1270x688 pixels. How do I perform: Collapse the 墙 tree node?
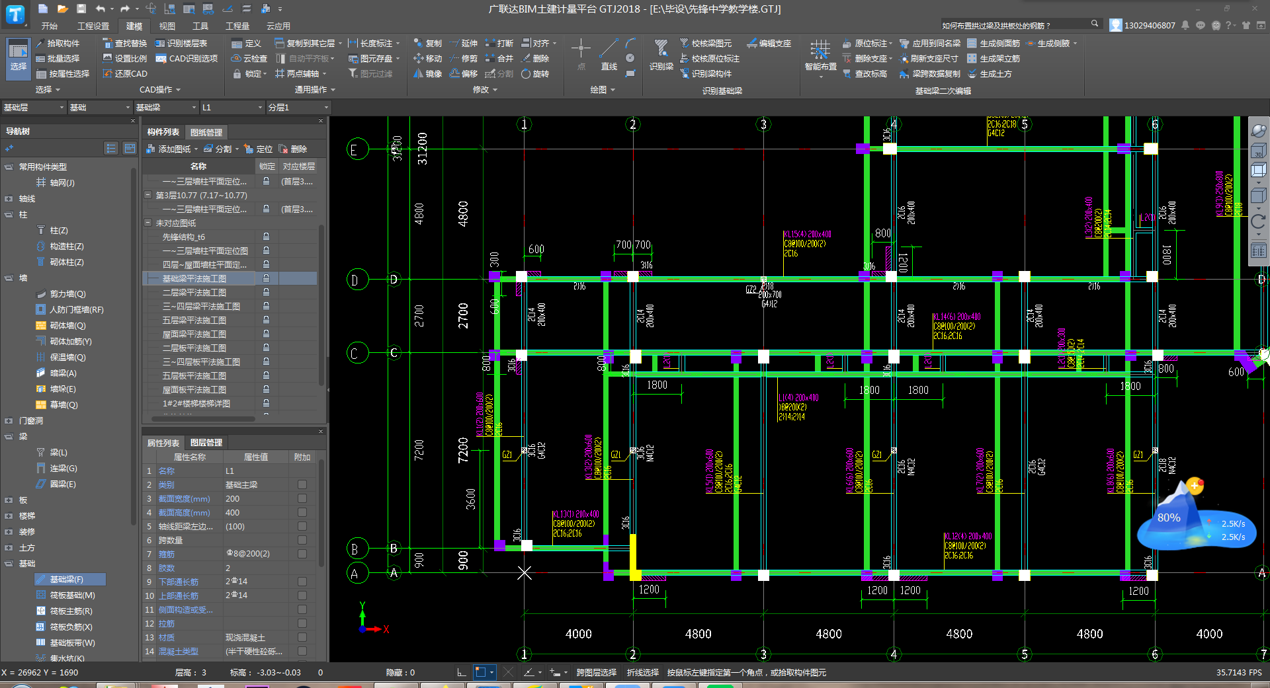(9, 278)
